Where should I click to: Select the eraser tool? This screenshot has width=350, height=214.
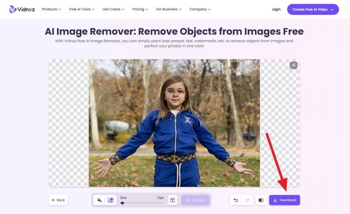point(111,200)
